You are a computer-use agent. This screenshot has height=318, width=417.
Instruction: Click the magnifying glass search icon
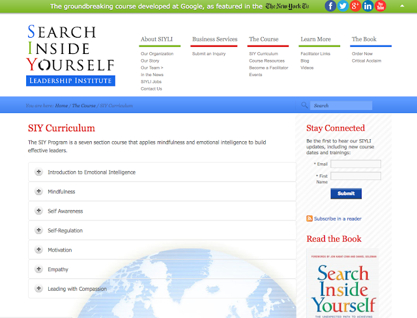click(304, 105)
